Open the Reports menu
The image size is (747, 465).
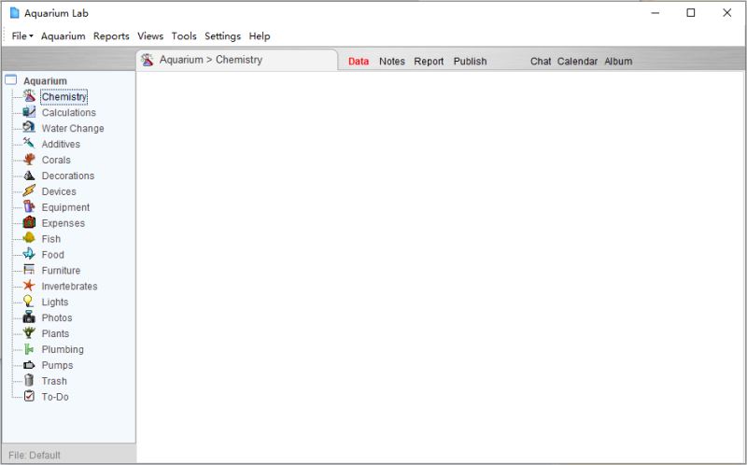111,36
